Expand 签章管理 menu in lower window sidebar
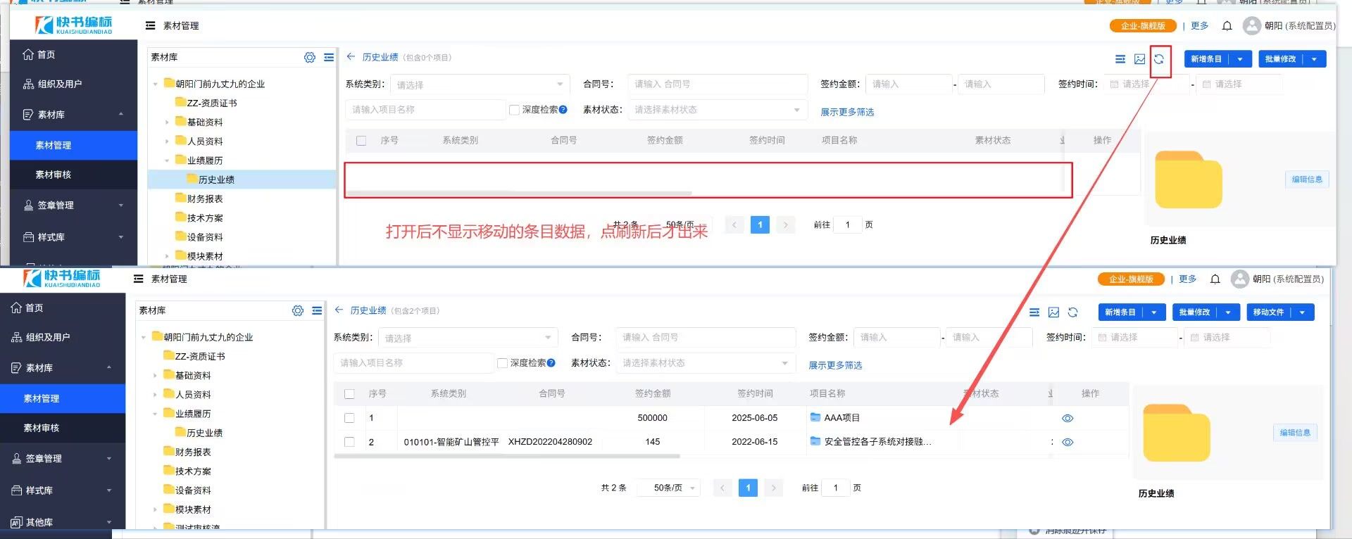The height and width of the screenshot is (539, 1352). (63, 459)
